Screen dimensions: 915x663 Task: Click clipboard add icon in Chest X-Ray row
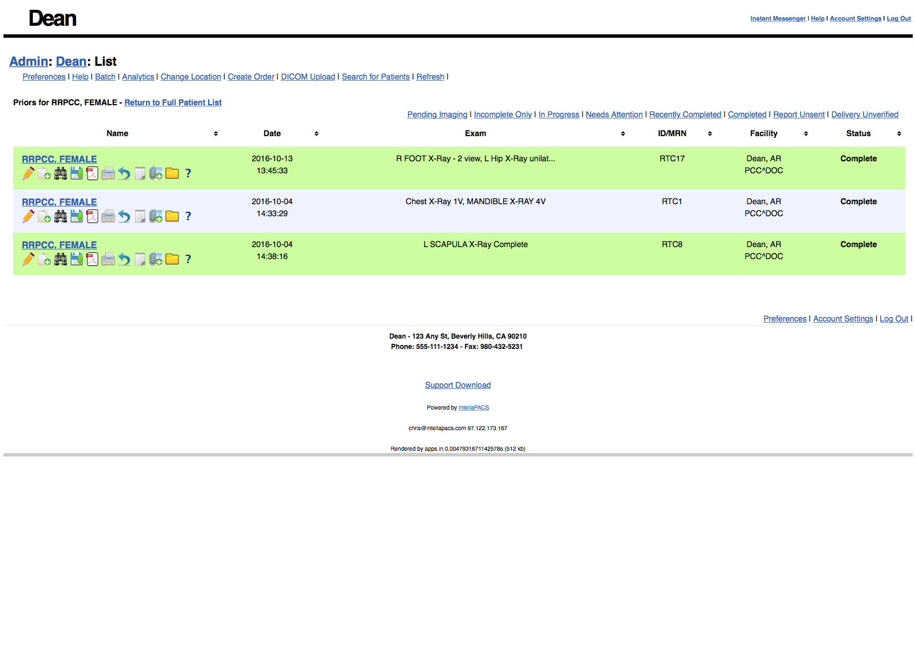pos(44,216)
